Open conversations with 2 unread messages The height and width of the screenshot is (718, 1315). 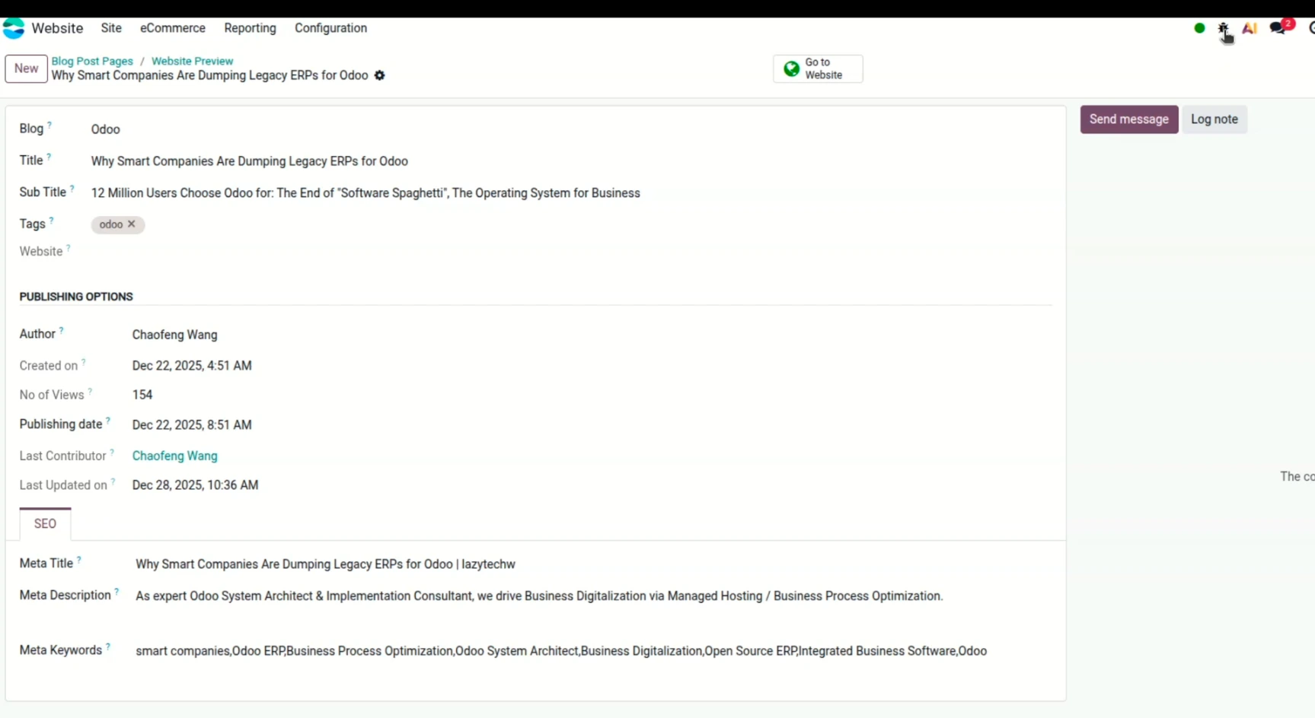tap(1278, 28)
